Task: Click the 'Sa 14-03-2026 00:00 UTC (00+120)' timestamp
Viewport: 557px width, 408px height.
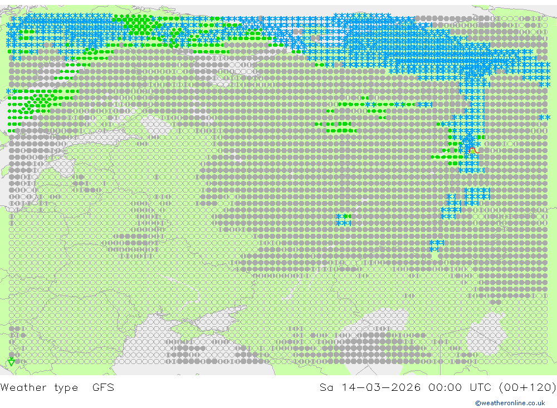Action: click(x=438, y=387)
